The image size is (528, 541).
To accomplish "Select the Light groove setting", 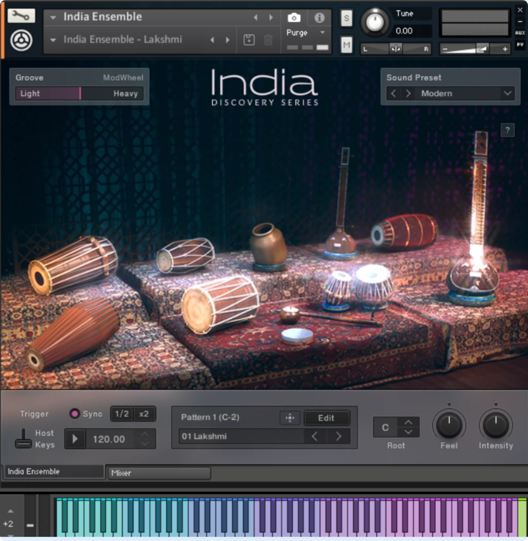I will (30, 94).
